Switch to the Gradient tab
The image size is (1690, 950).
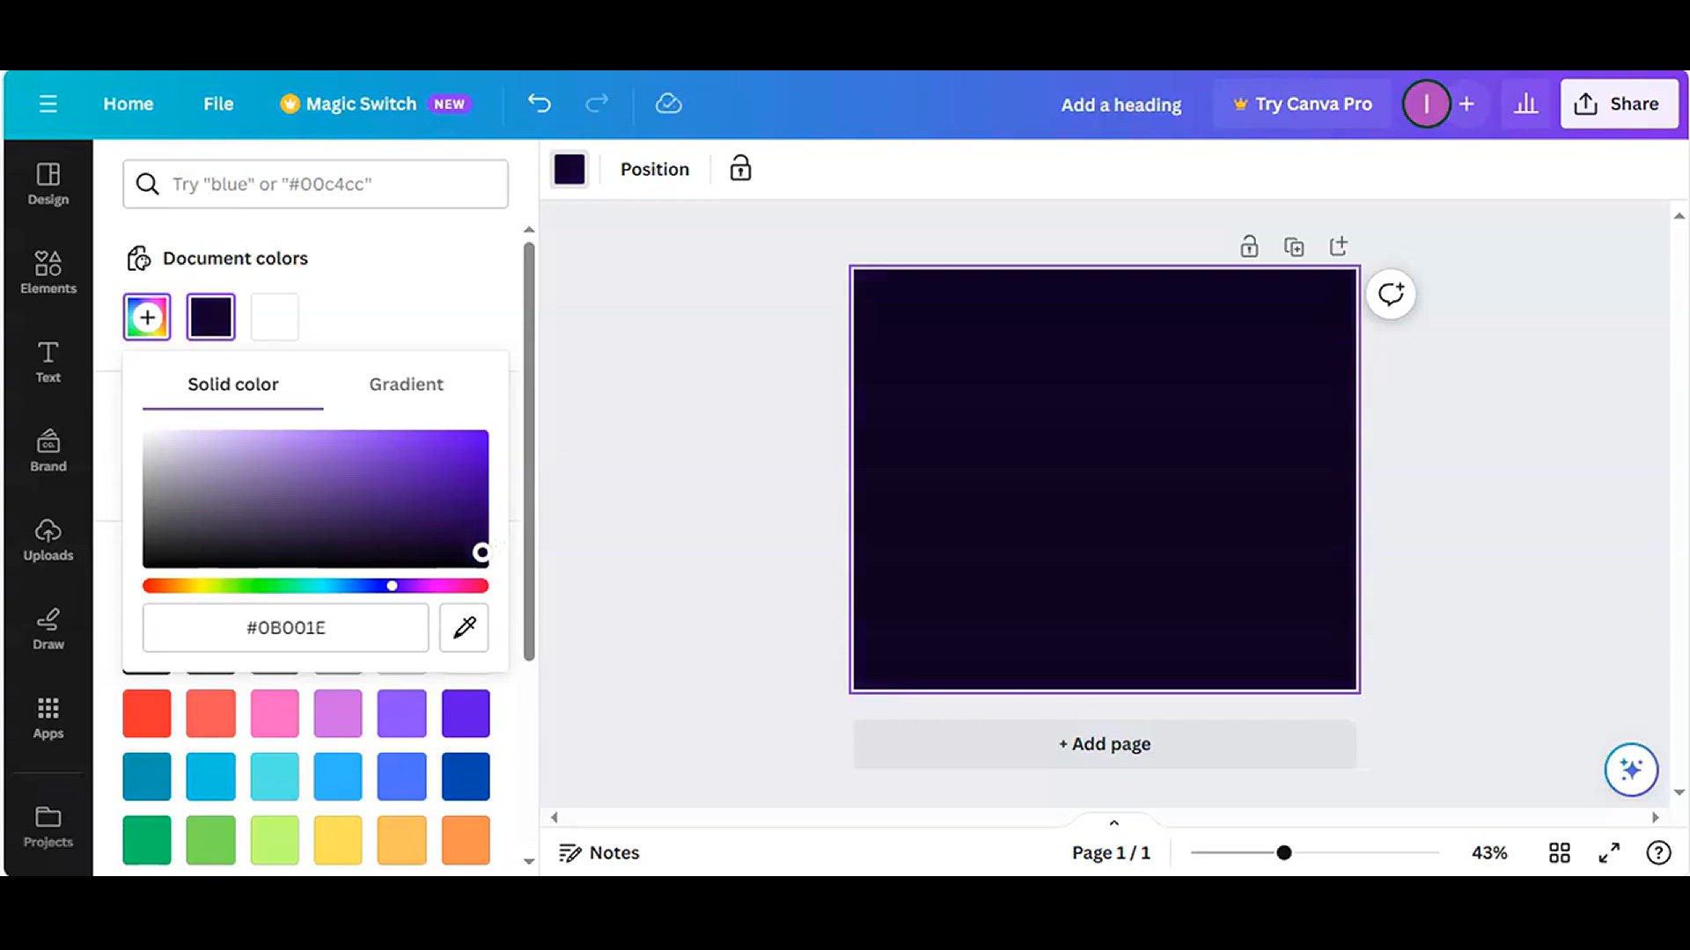click(x=406, y=384)
